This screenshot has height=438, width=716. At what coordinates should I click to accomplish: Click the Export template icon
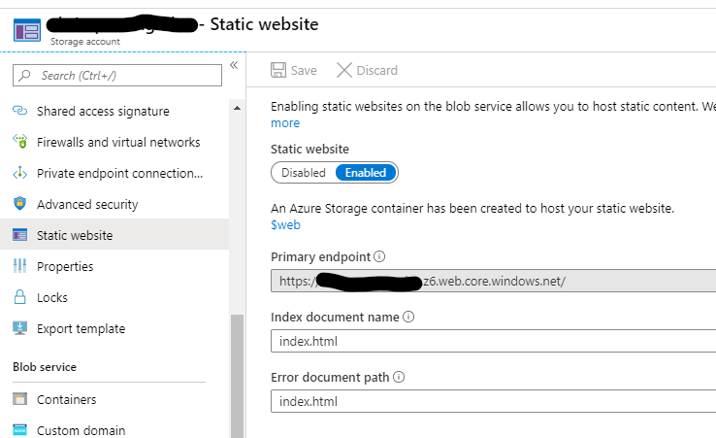19,328
